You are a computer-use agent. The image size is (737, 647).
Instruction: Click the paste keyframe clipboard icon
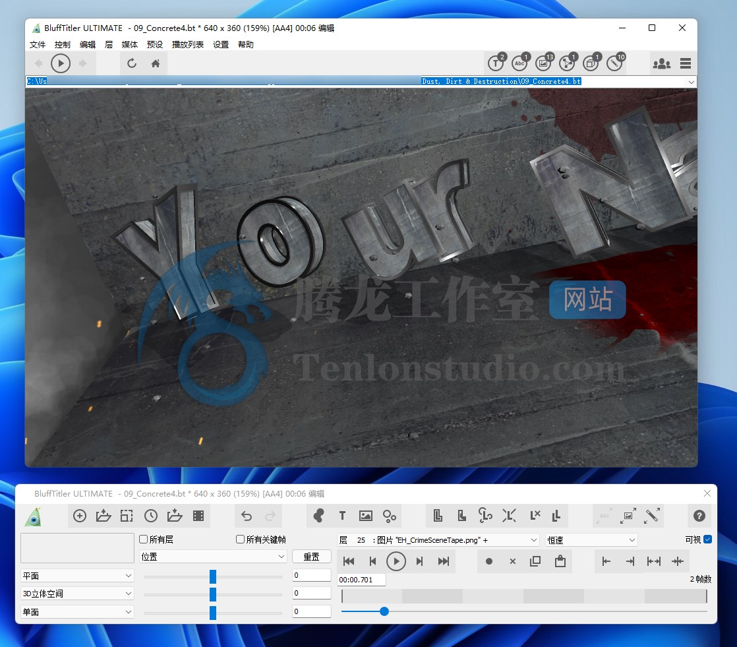pos(560,561)
